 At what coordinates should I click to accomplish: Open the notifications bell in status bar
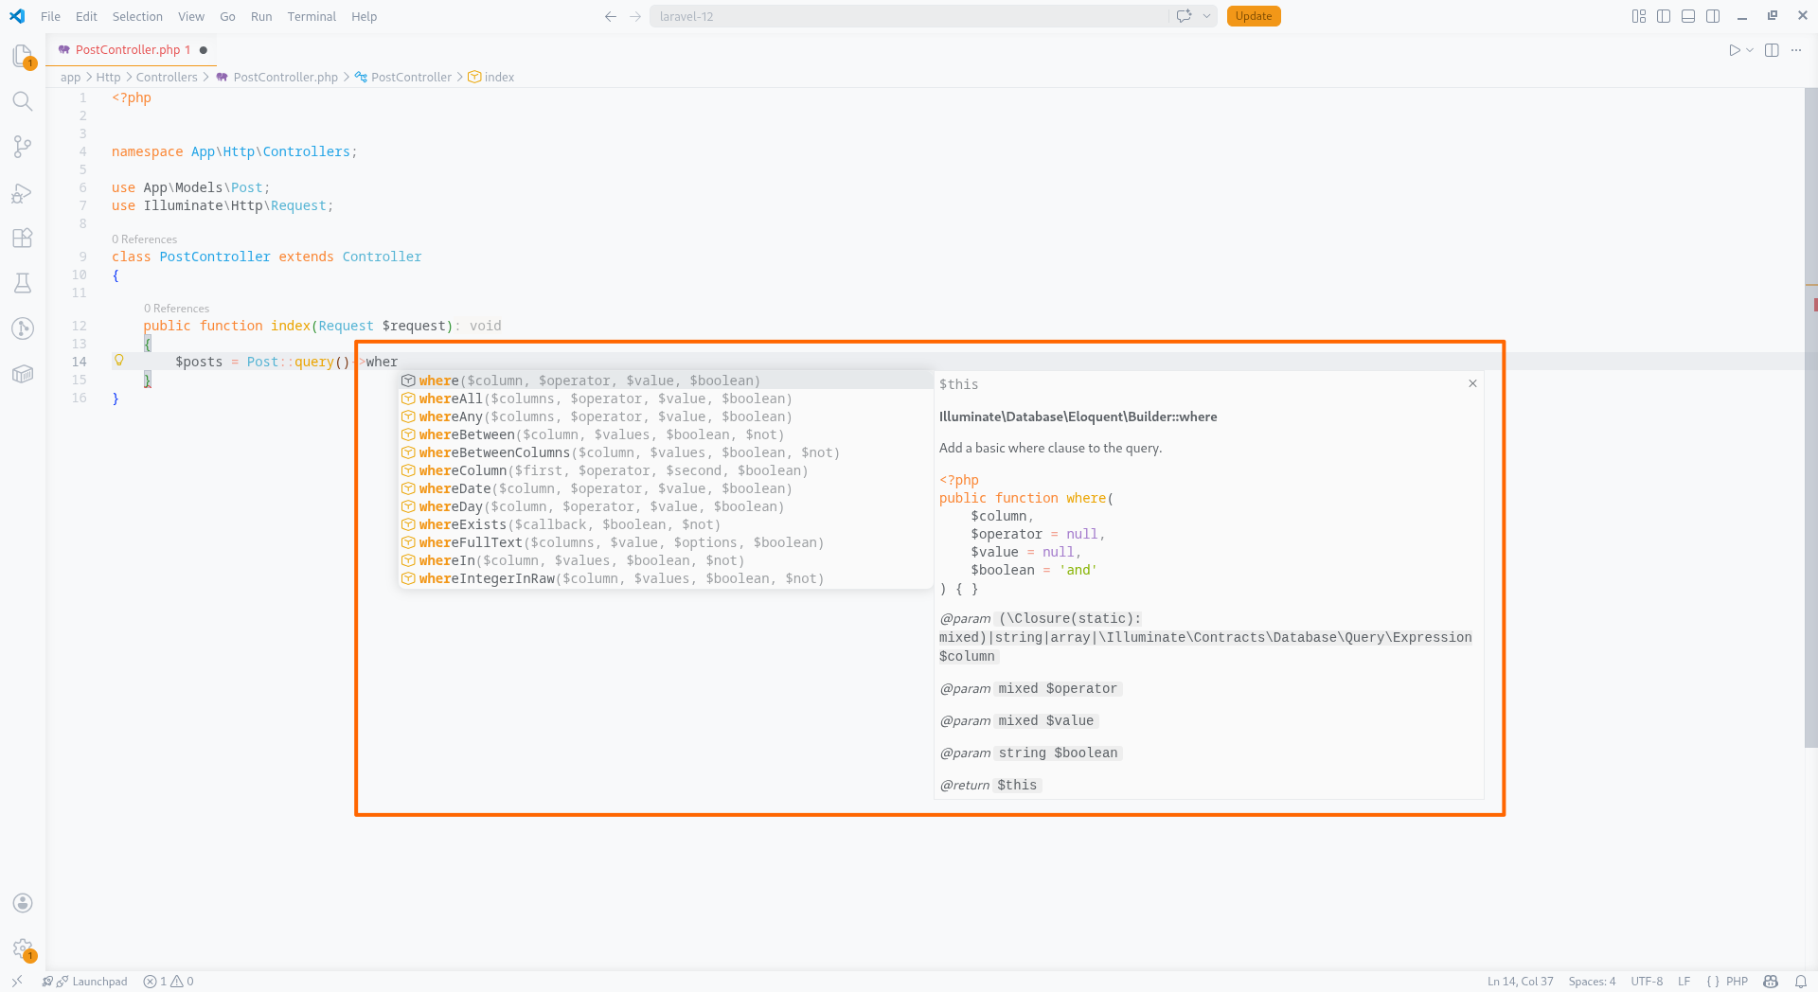1801,982
